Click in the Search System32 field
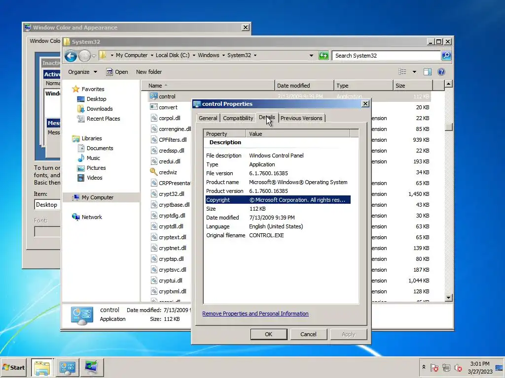This screenshot has height=378, width=505. coord(386,56)
